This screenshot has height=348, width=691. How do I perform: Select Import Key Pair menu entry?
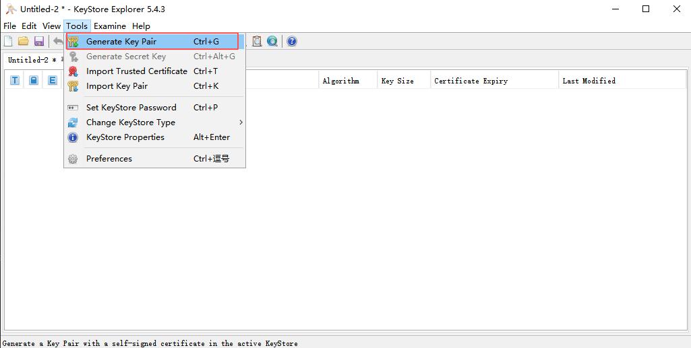(154, 86)
